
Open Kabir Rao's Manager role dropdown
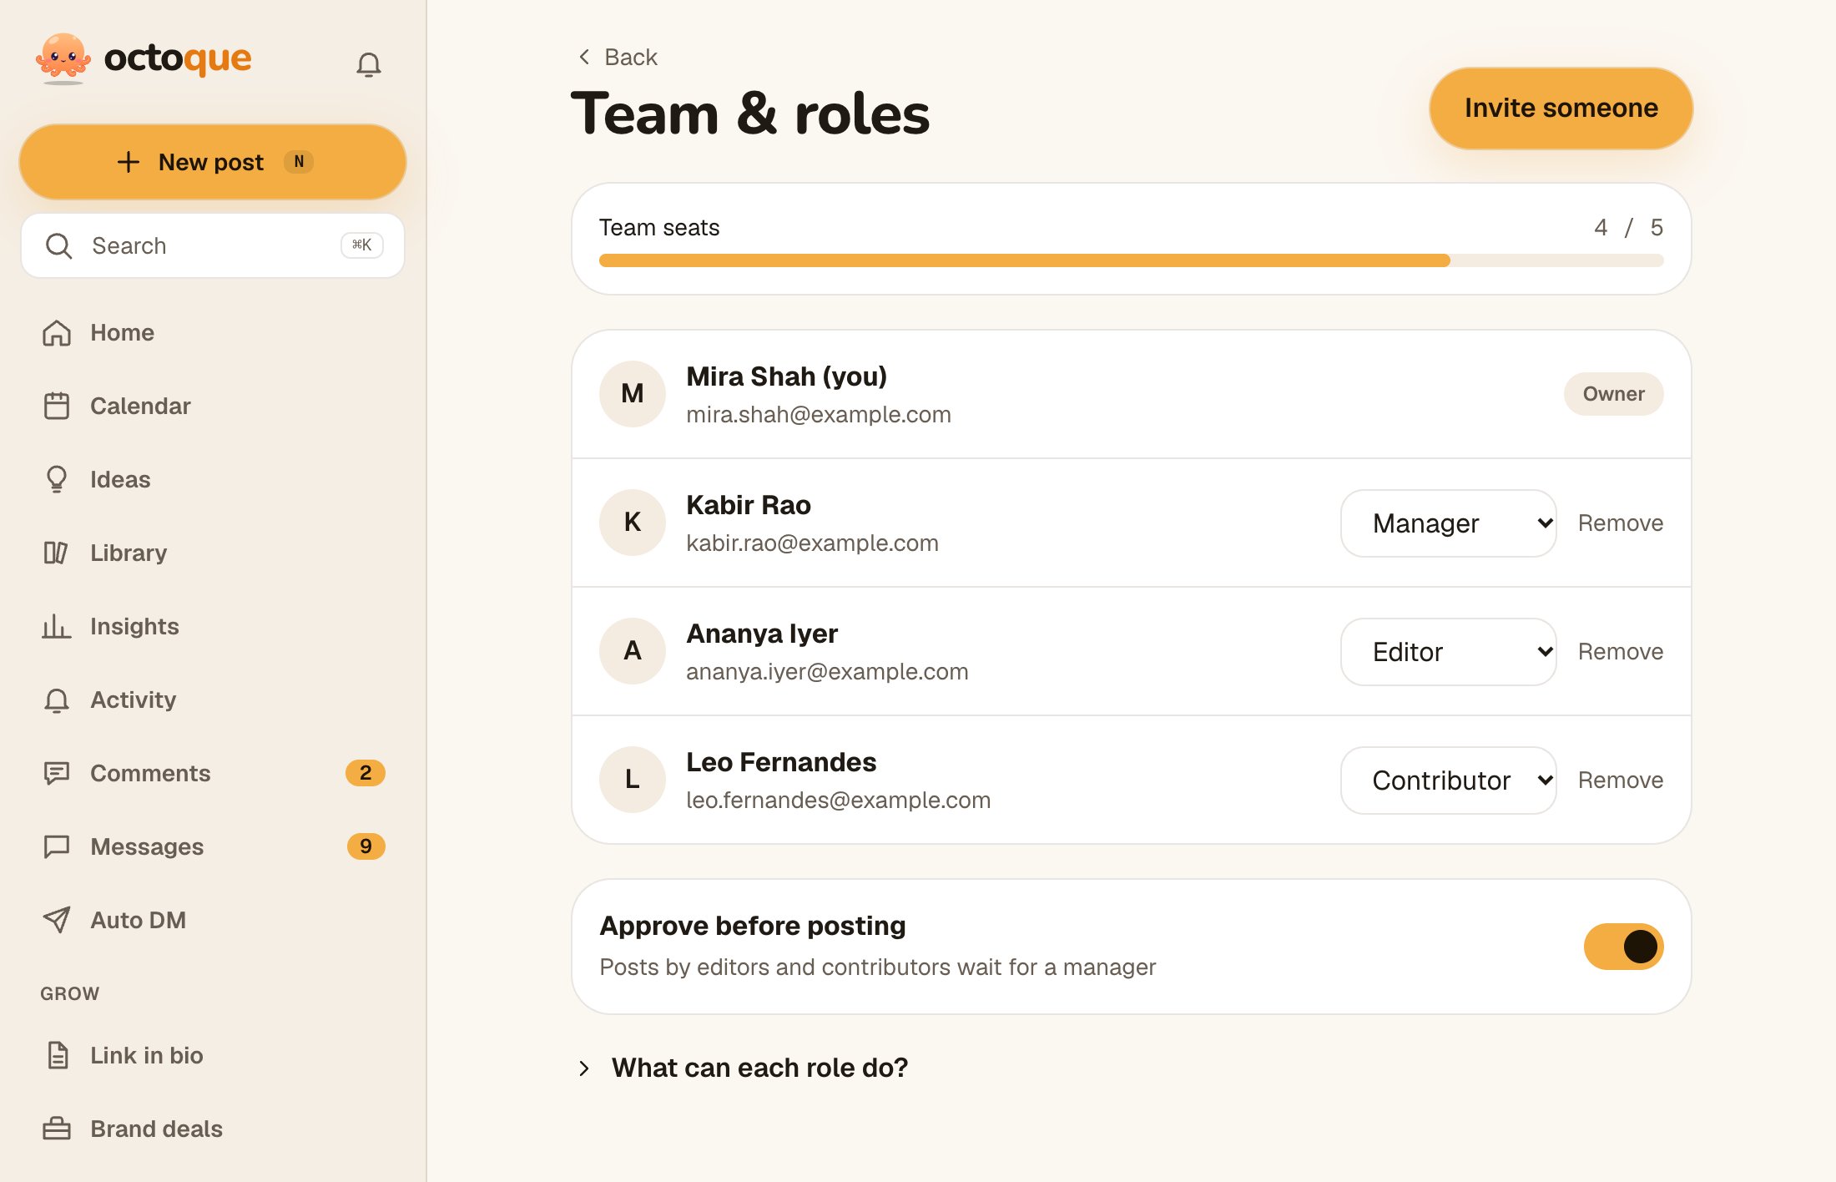click(x=1448, y=523)
